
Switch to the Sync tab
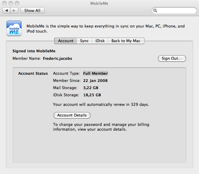pyautogui.click(x=84, y=41)
